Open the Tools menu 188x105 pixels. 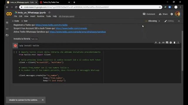48,16
